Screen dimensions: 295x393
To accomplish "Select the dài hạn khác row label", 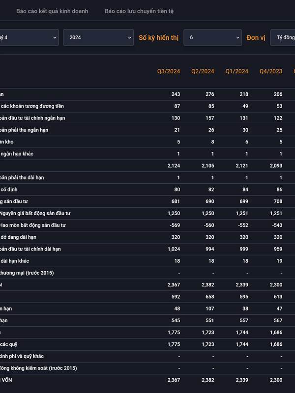I will (15, 261).
